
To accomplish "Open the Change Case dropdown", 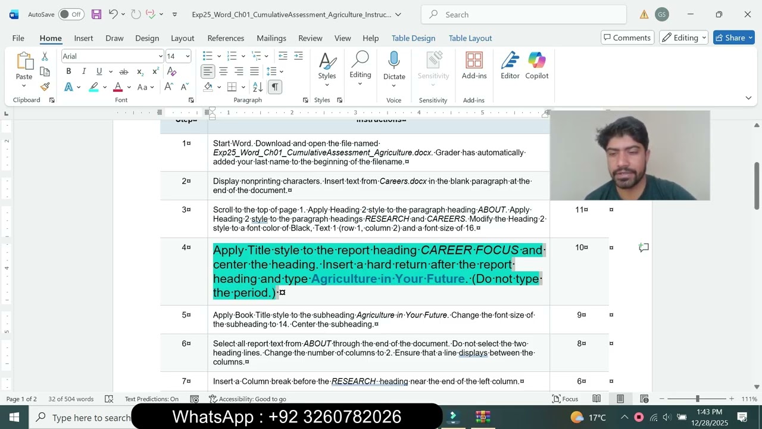I will pos(145,87).
